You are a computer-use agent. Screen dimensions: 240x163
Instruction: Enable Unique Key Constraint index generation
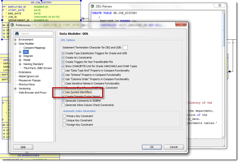pos(64,120)
